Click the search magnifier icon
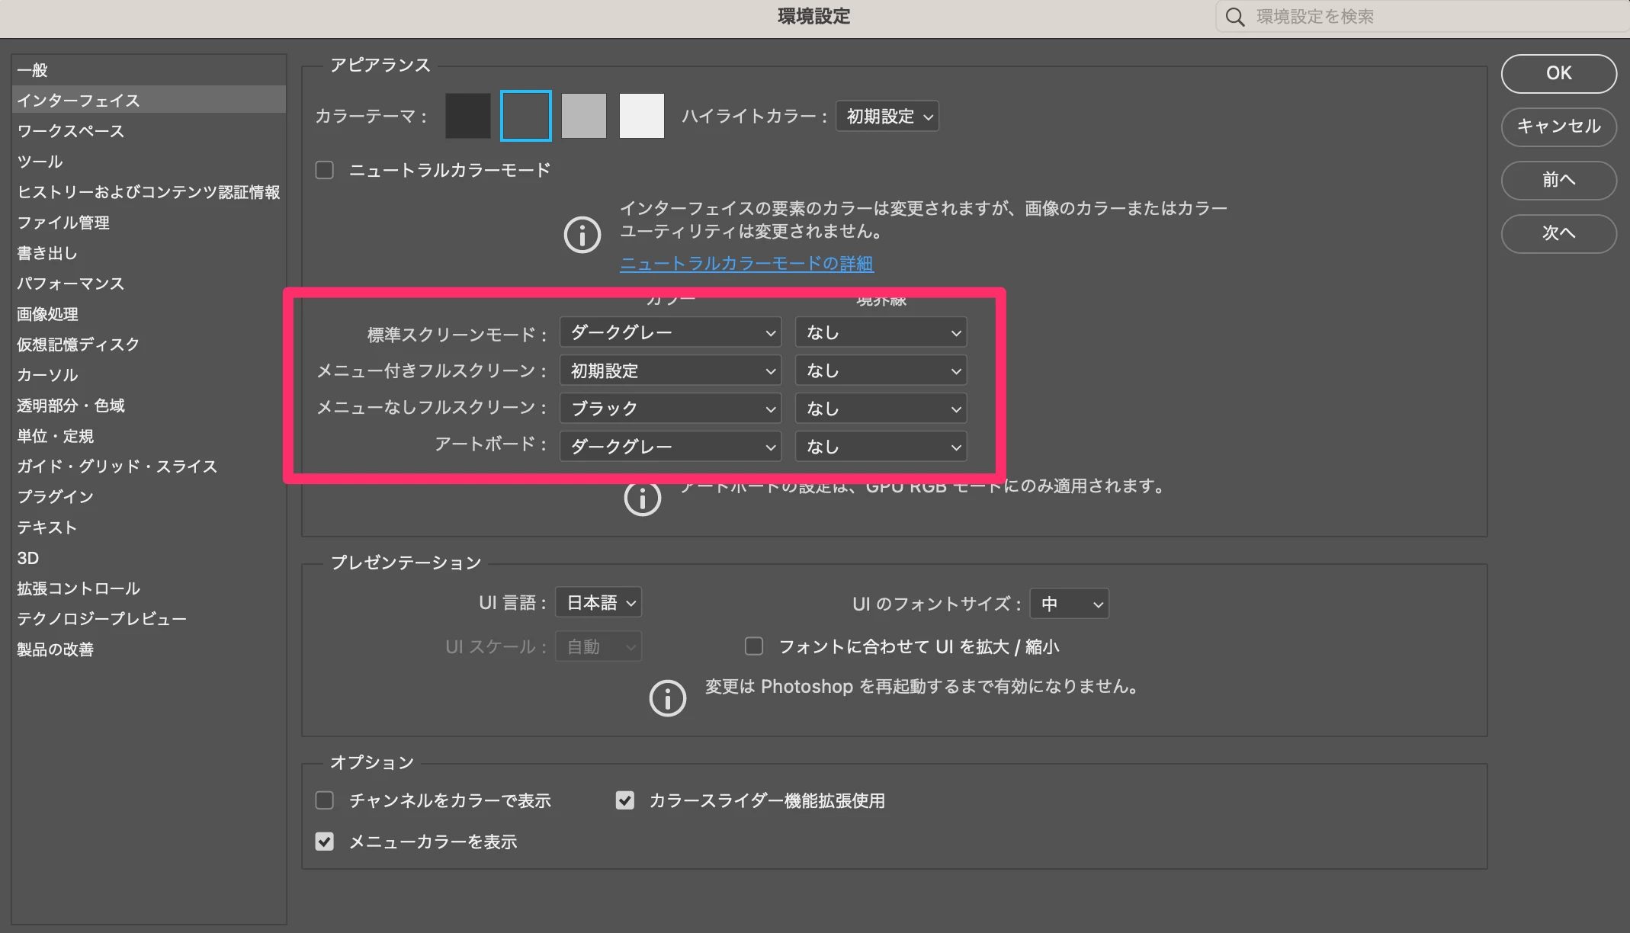This screenshot has width=1630, height=933. pyautogui.click(x=1235, y=17)
